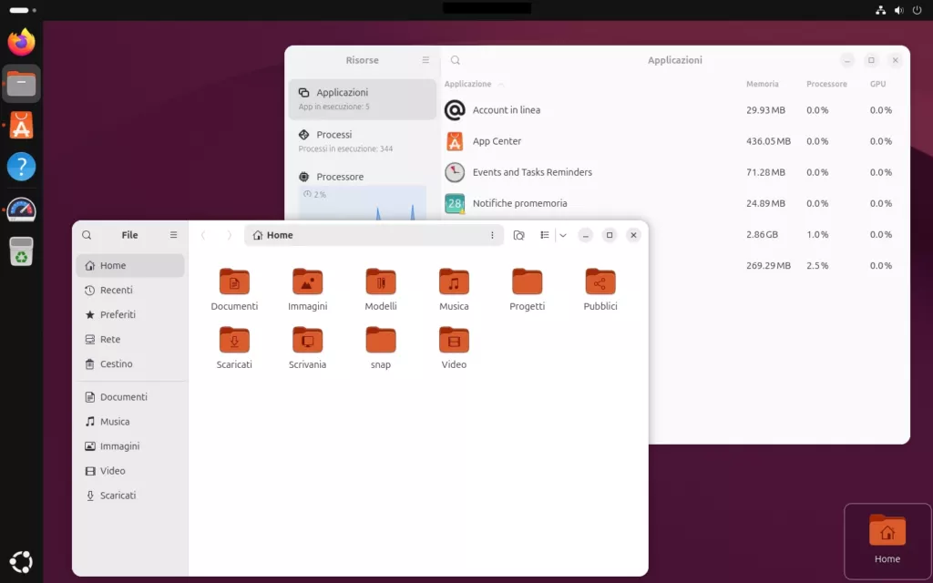Screen dimensions: 933x583
Task: Select Home in the Files sidebar
Action: pos(129,265)
